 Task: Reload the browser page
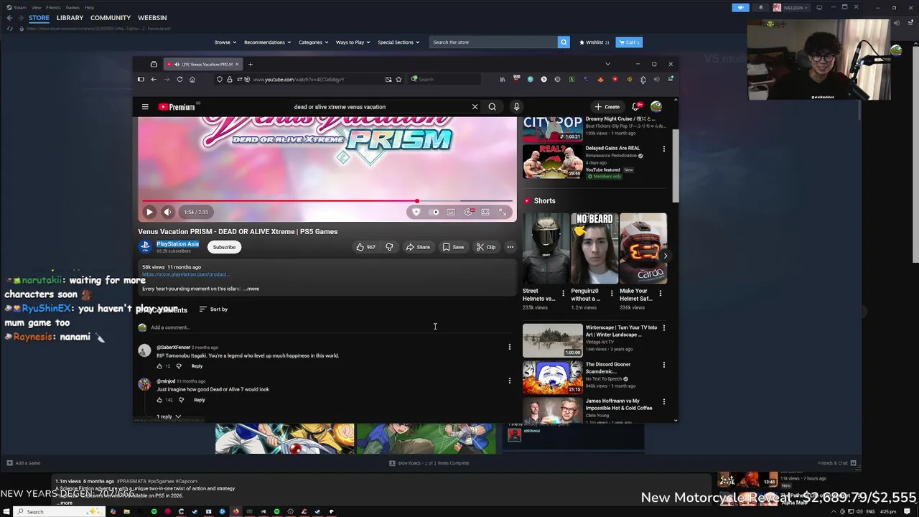pyautogui.click(x=179, y=79)
